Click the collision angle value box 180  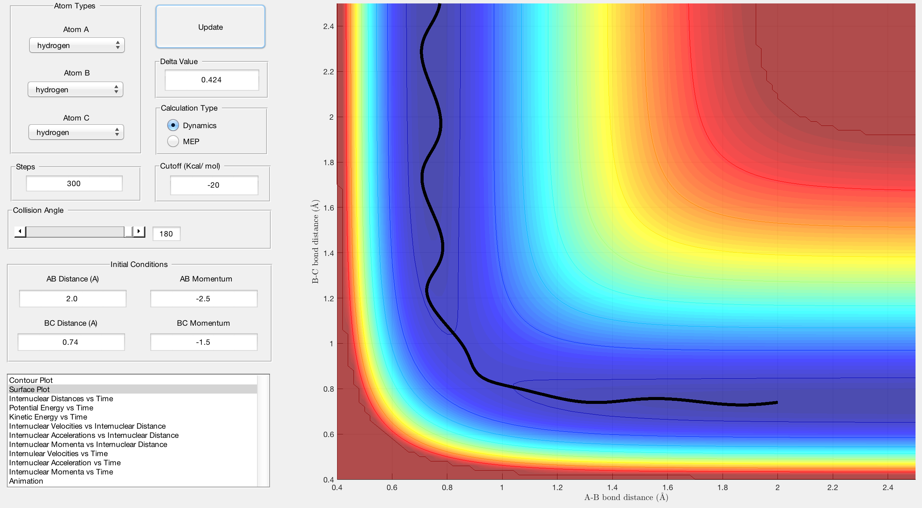pos(166,234)
